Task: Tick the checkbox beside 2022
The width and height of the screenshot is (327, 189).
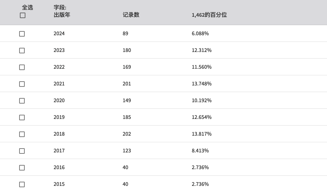Action: click(22, 67)
